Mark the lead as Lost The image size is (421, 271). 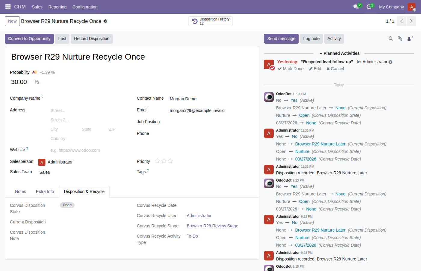coord(62,39)
